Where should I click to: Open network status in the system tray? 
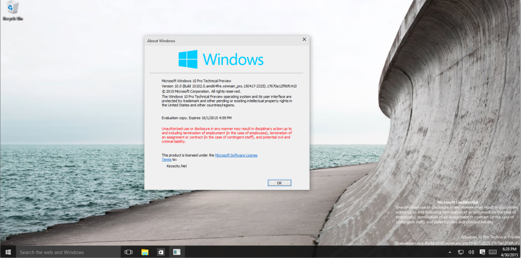461,252
